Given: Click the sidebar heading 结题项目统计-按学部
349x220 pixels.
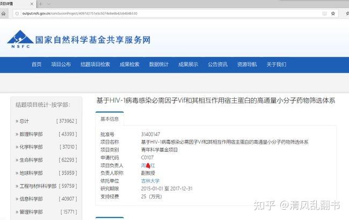Looking at the screenshot, I should coord(43,105).
